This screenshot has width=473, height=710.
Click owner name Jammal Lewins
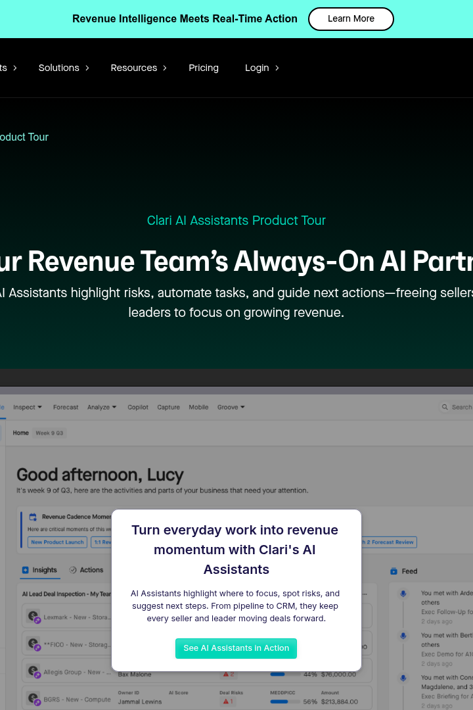[140, 701]
